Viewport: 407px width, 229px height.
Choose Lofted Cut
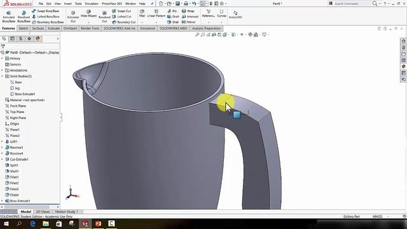(121, 17)
